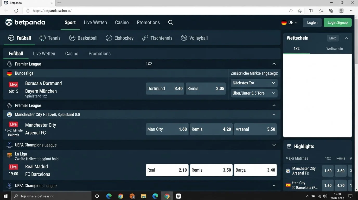The height and width of the screenshot is (200, 358).
Task: Bet on Dortmund at 3.40
Action: [x=165, y=89]
